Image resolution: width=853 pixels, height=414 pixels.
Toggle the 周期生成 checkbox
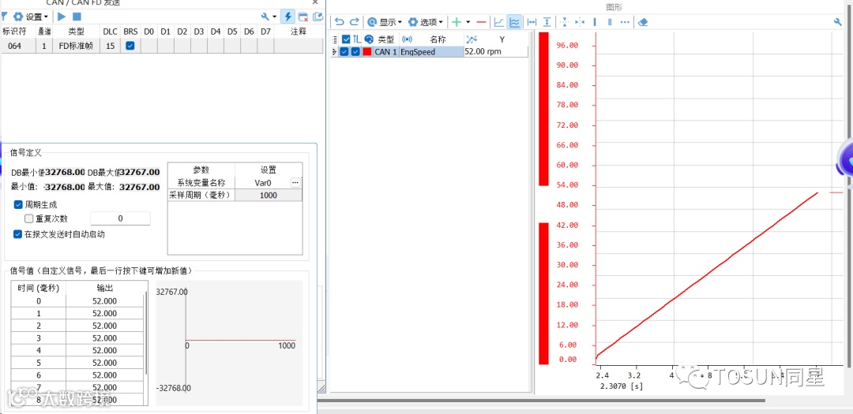click(x=19, y=205)
